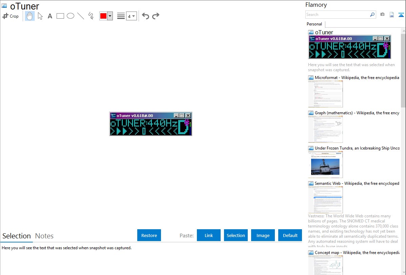Open the color picker dropdown arrow
This screenshot has height=275, width=406.
coord(110,16)
